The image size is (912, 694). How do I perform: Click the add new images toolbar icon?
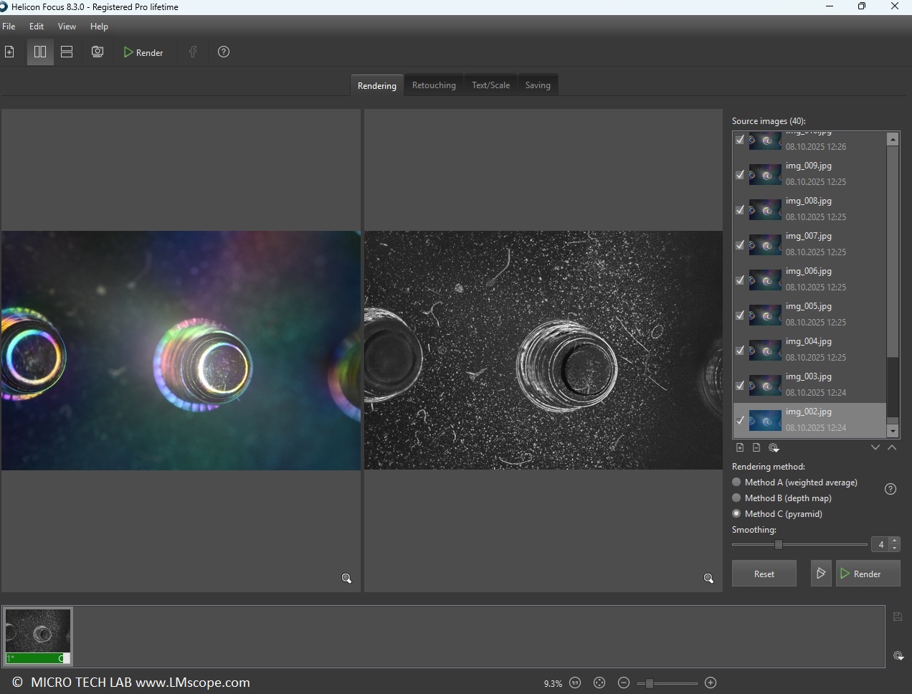10,52
